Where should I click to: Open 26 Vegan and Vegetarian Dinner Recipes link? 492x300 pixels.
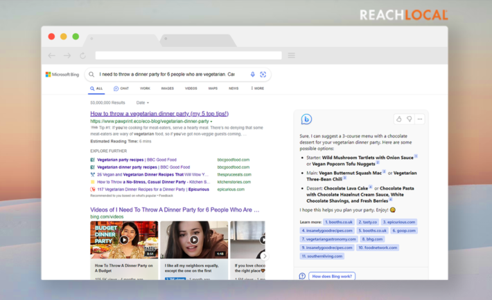(153, 174)
